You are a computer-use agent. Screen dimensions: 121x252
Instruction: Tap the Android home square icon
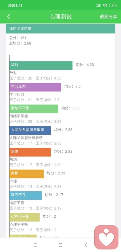click(60, 245)
